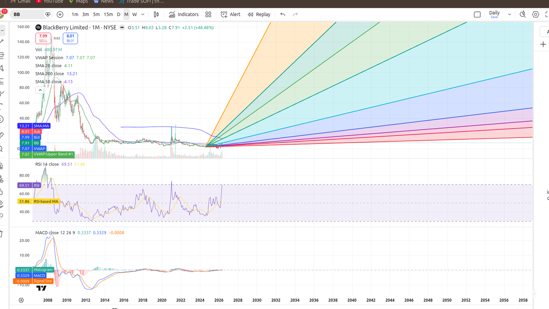Click the 2008 label on the time axis
The image size is (549, 309).
(x=48, y=300)
